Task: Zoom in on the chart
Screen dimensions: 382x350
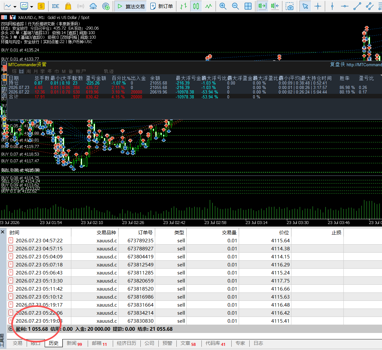Action: click(223, 6)
